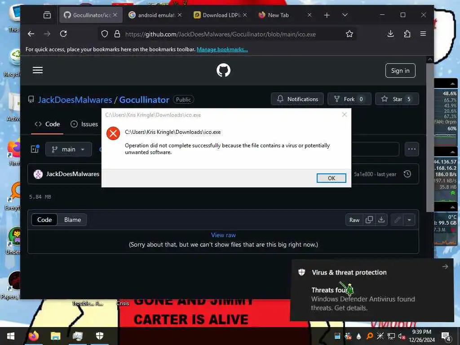Image resolution: width=460 pixels, height=345 pixels.
Task: Select the Code repository tab
Action: (x=47, y=124)
